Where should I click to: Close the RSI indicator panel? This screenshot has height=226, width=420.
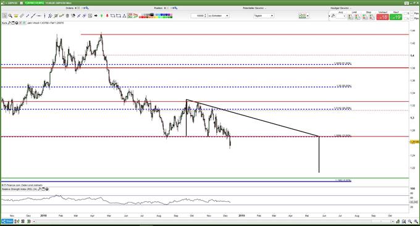click(47, 190)
